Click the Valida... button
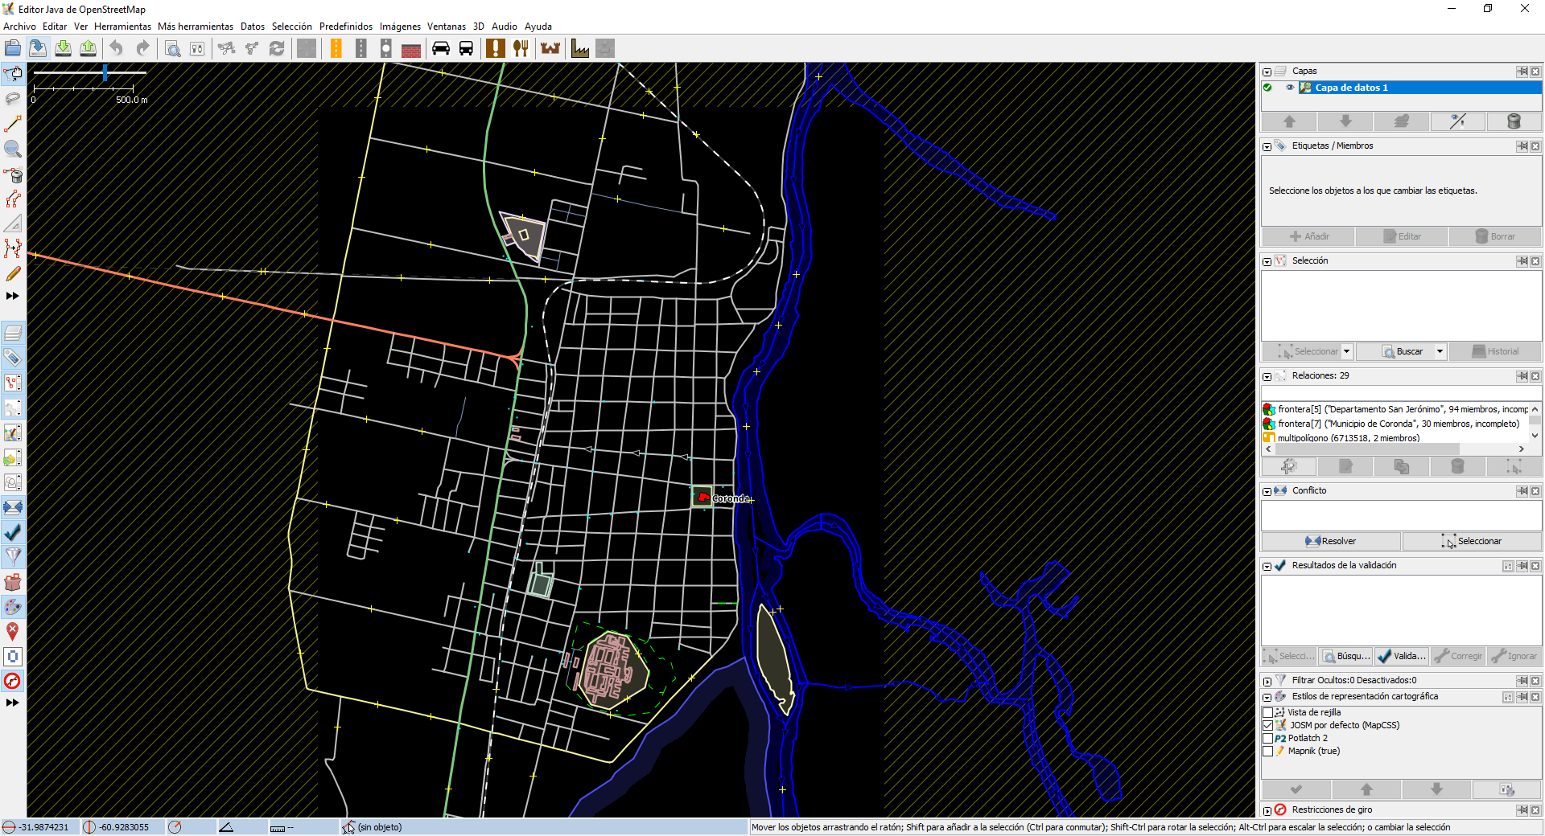This screenshot has width=1545, height=836. tap(1402, 656)
